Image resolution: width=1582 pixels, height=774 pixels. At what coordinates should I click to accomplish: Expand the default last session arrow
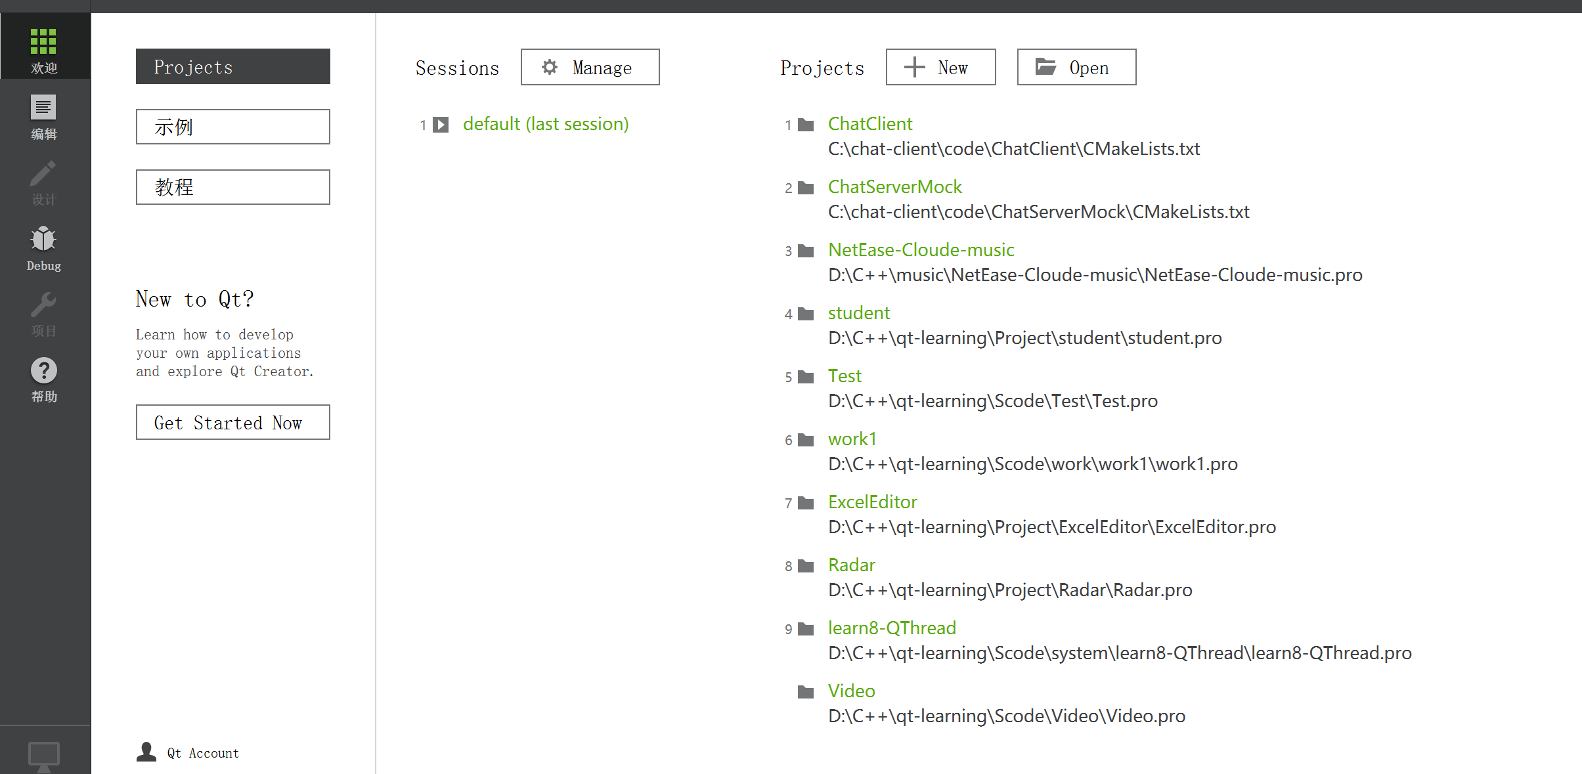441,125
